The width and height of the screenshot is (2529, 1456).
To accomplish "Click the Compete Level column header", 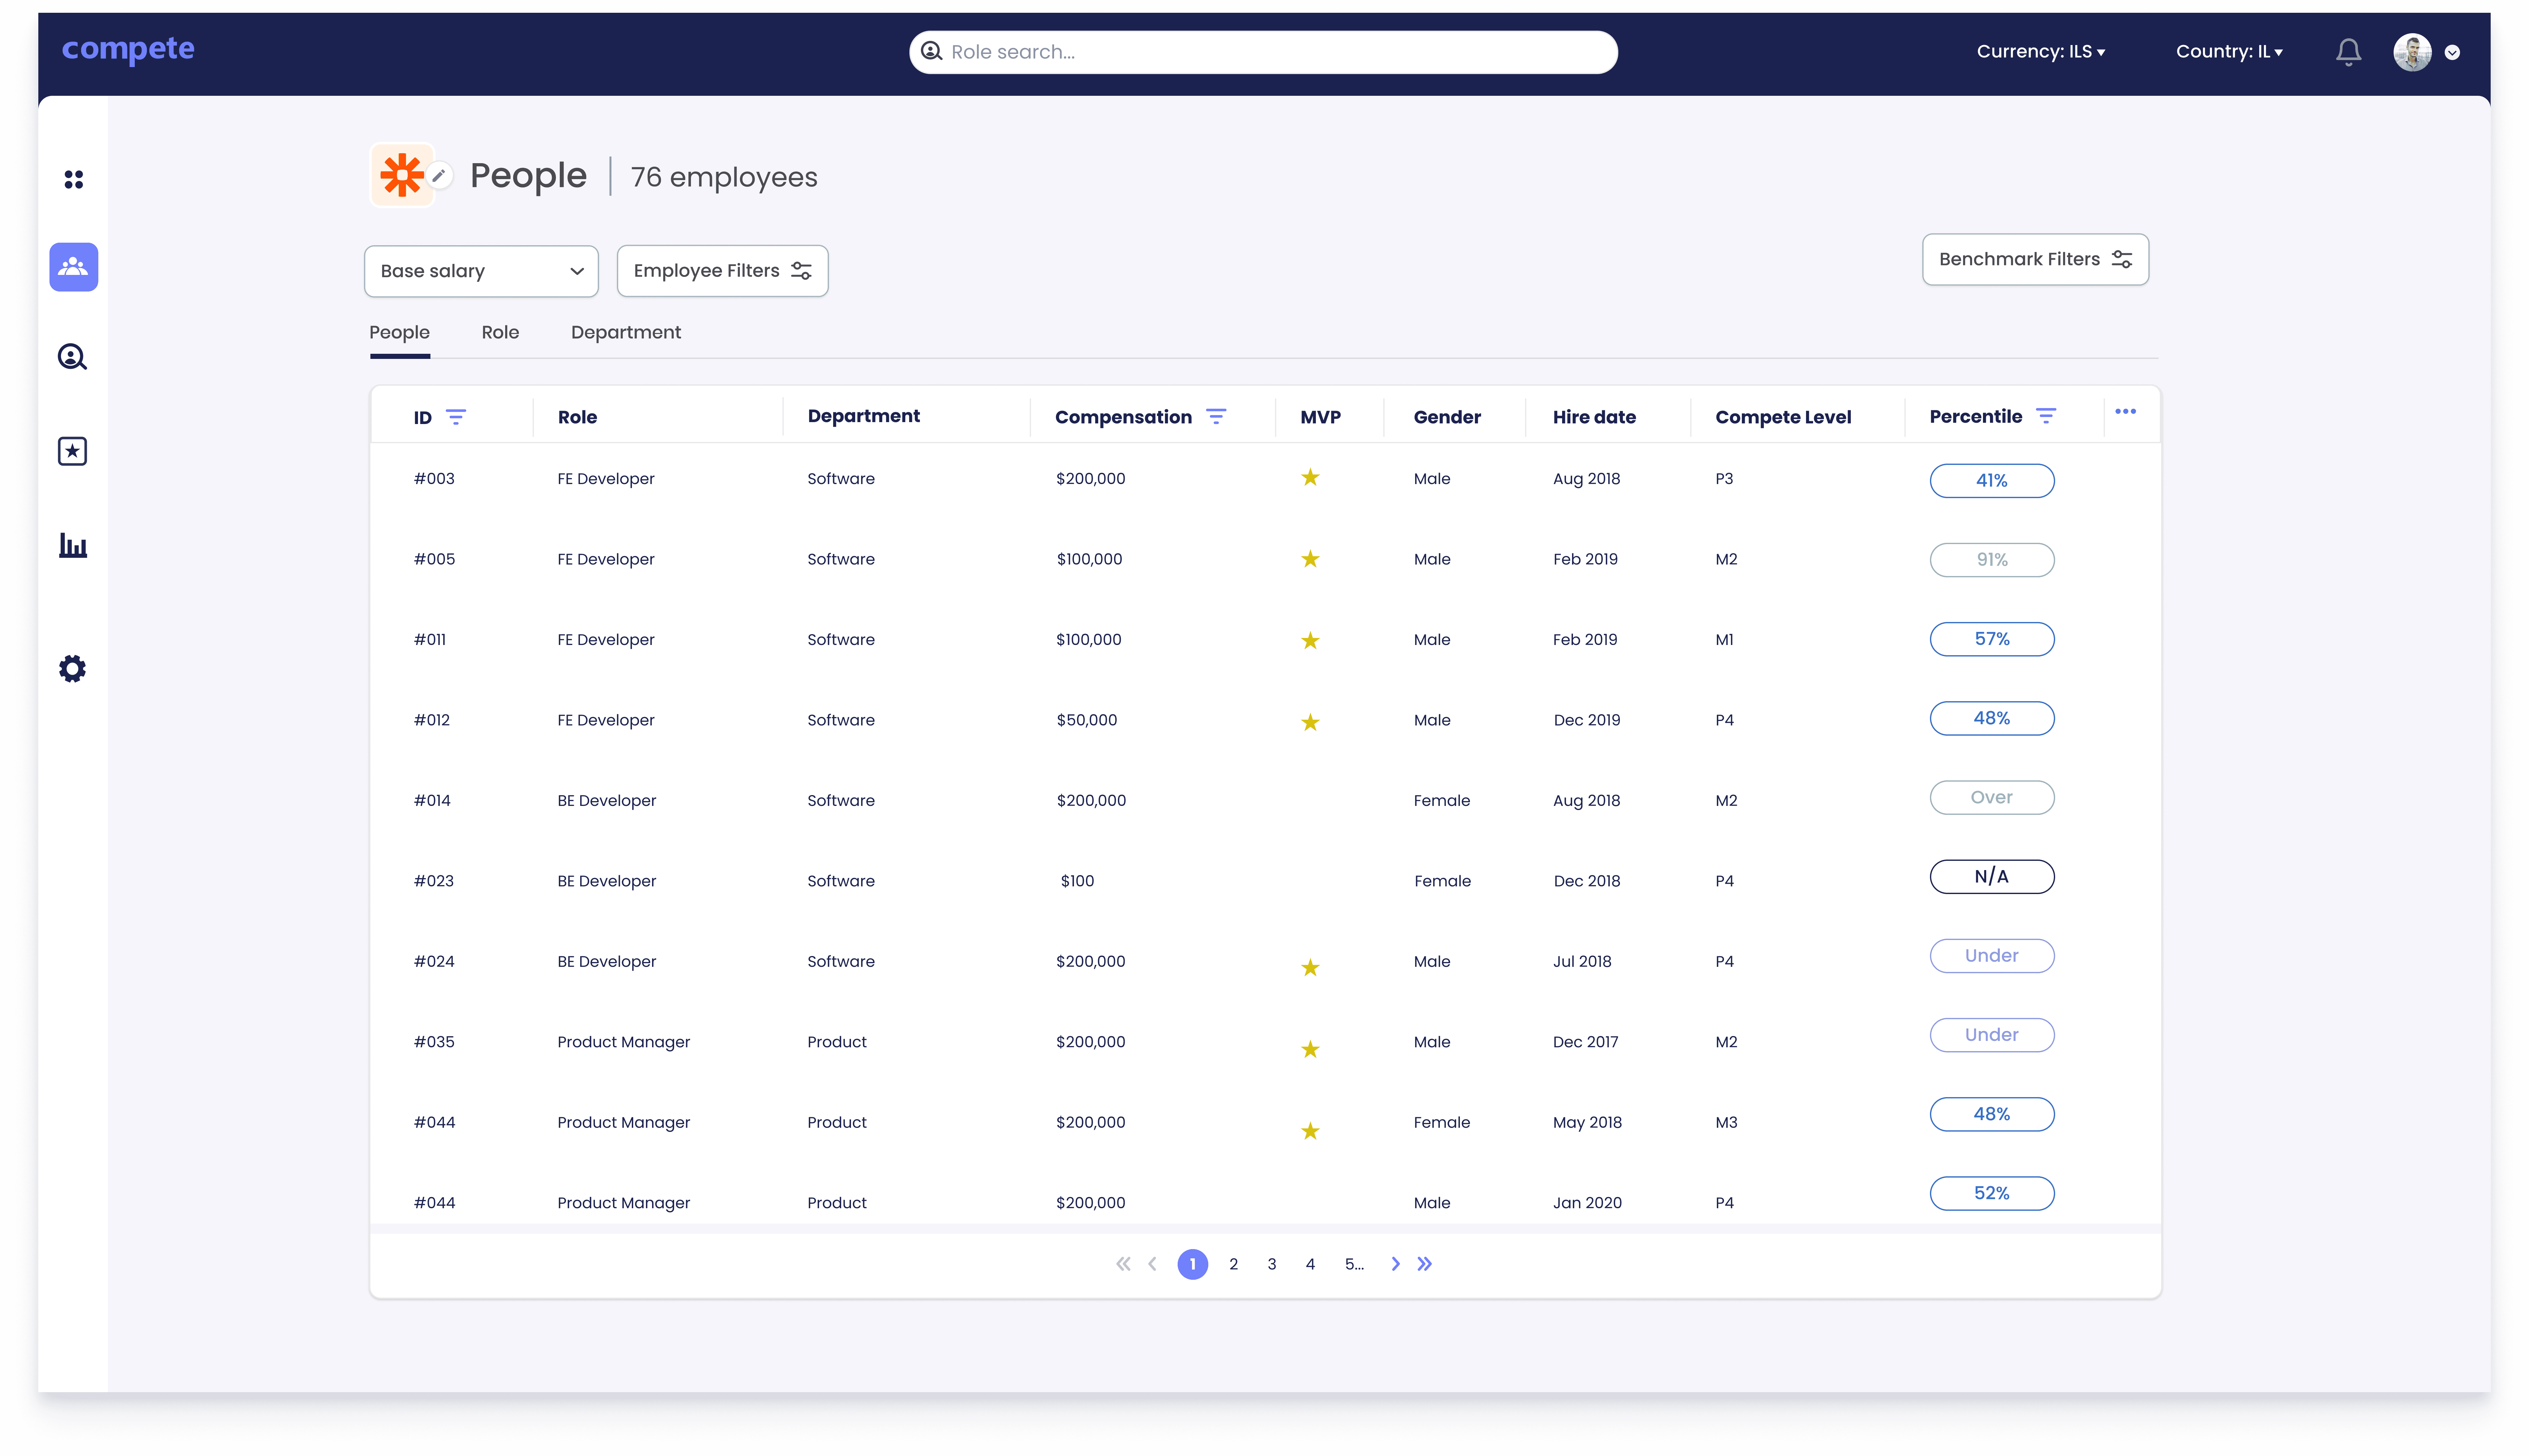I will [1783, 418].
